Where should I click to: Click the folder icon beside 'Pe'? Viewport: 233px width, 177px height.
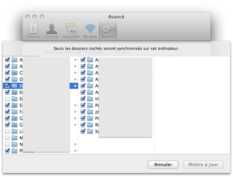[x=90, y=105]
